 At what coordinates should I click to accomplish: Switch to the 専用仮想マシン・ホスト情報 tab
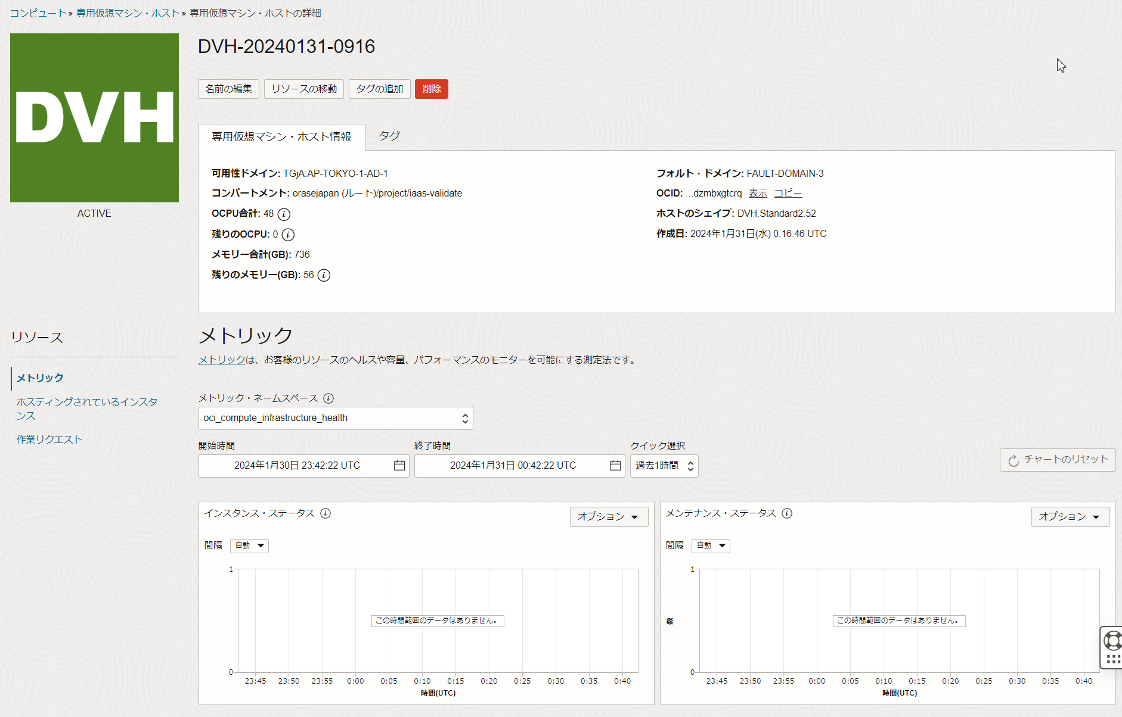point(281,137)
